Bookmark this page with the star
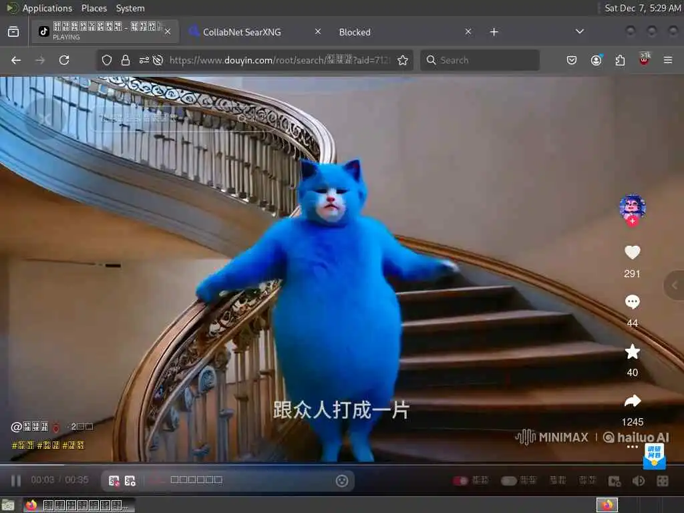Image resolution: width=684 pixels, height=513 pixels. [403, 60]
